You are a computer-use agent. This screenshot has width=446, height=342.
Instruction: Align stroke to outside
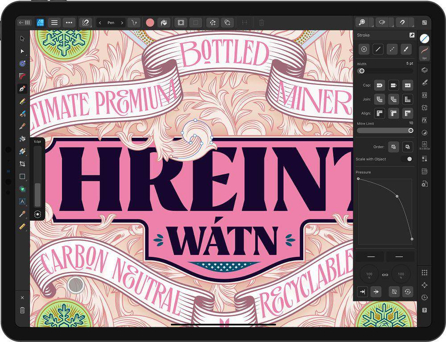408,113
